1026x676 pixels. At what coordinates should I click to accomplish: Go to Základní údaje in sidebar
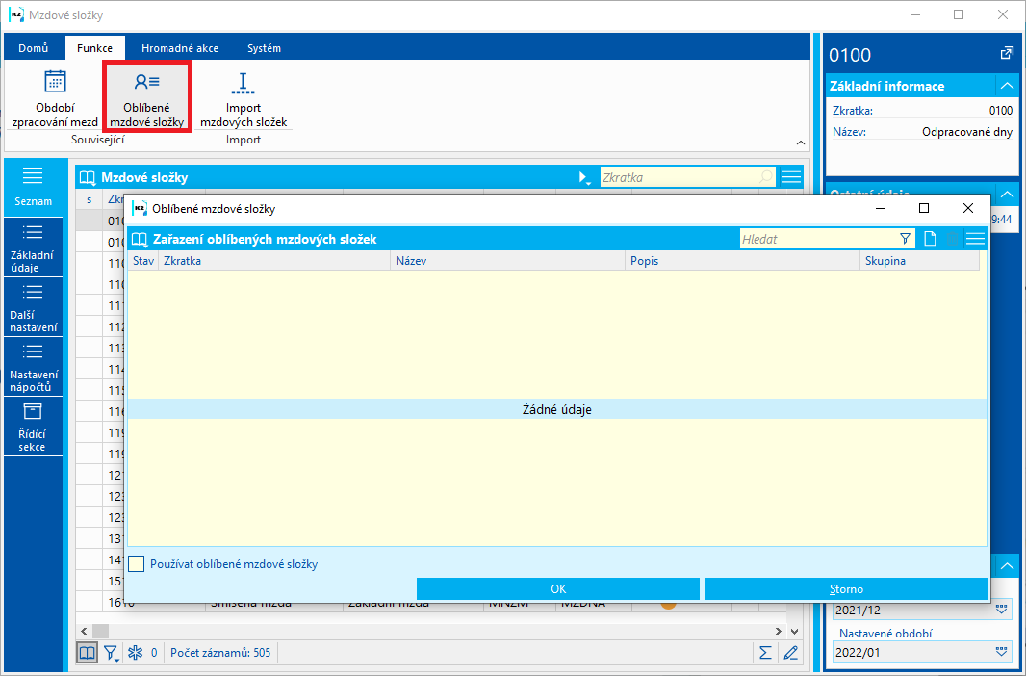[33, 247]
